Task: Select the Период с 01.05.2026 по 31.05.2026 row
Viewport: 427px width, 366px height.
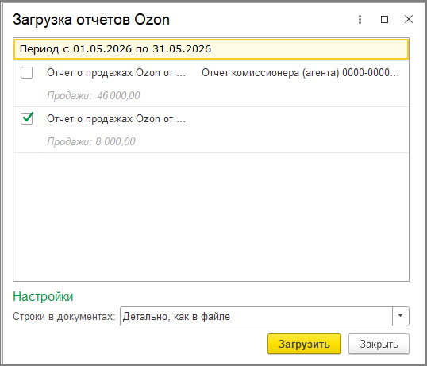Action: point(211,49)
